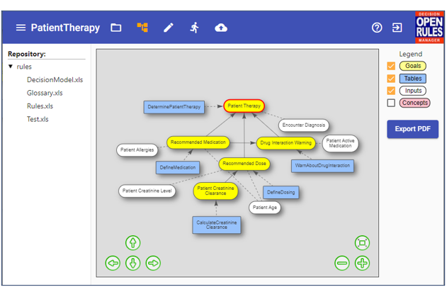The width and height of the screenshot is (447, 287).
Task: Click fit-to-screen icon above zoom buttons
Action: click(362, 243)
